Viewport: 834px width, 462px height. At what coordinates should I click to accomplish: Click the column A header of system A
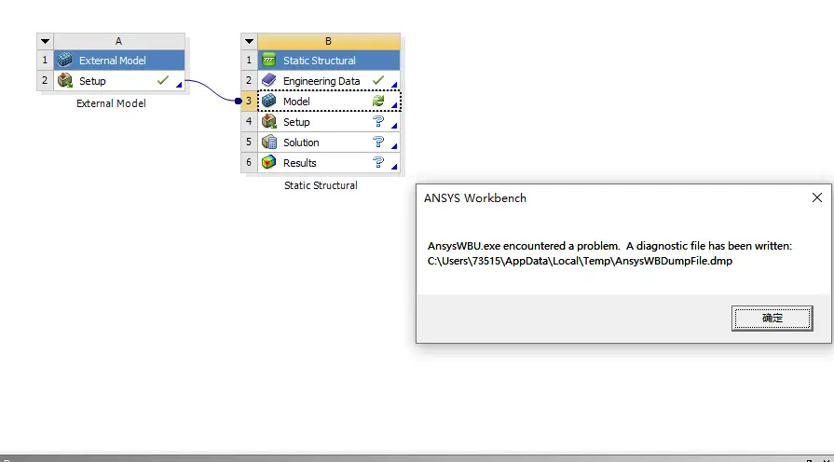click(x=119, y=41)
